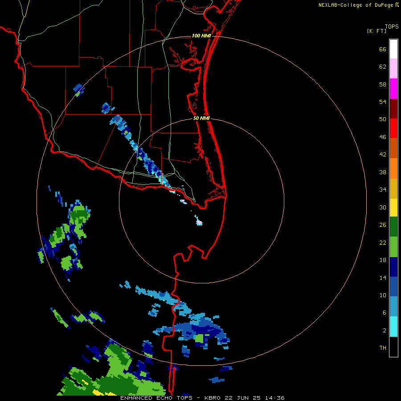Image resolution: width=401 pixels, height=401 pixels.
Task: Click the 14 value on the legend scale
Action: point(383,278)
